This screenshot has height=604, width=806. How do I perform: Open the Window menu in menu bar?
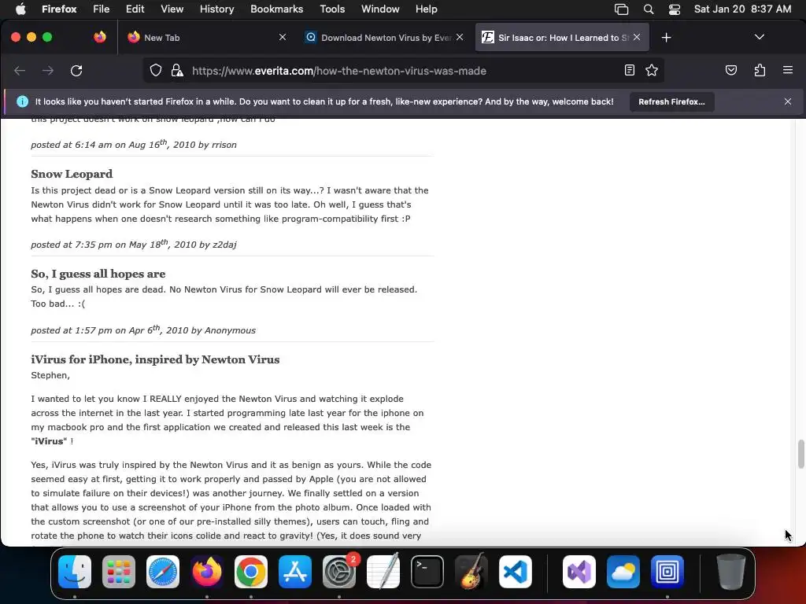(380, 9)
